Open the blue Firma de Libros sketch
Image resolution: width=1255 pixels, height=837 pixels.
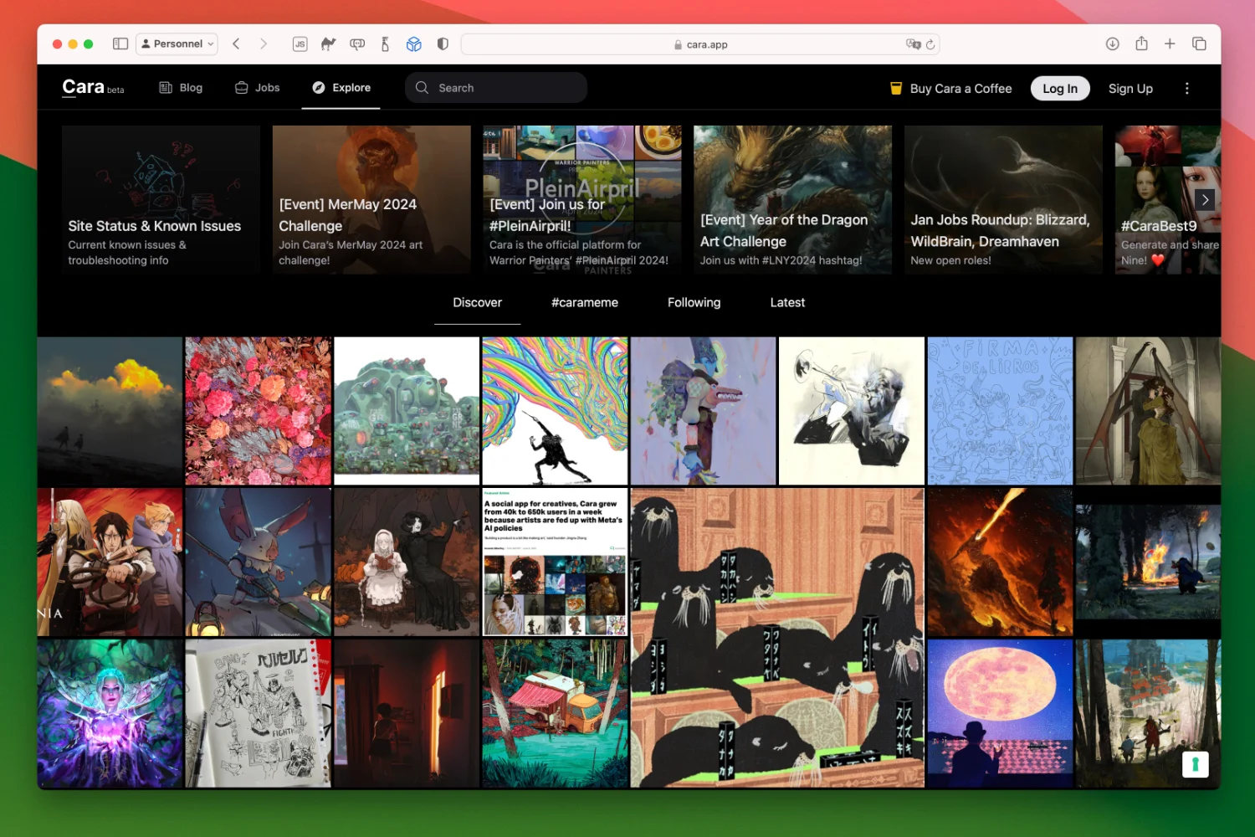(1000, 411)
